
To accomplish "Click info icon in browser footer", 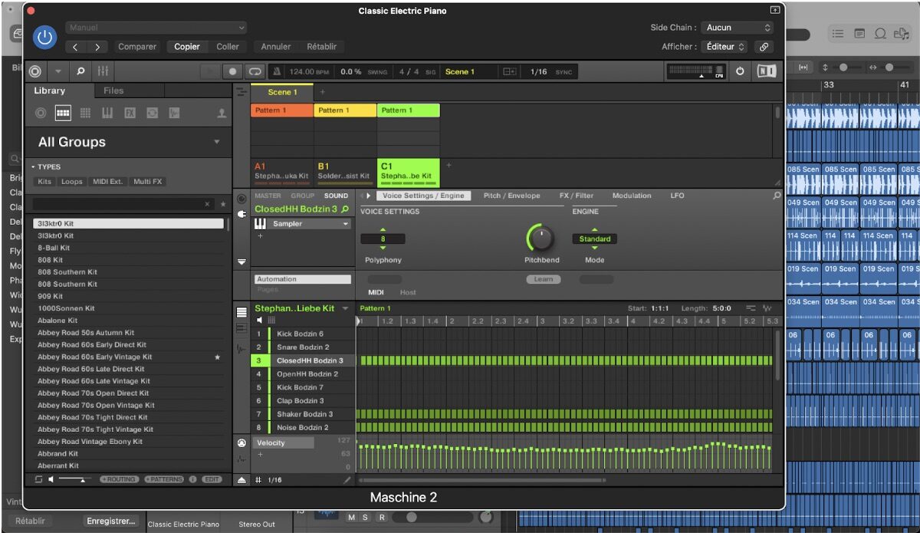I will (193, 479).
